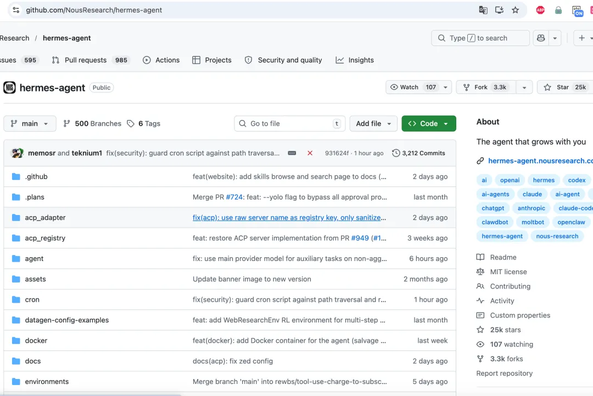Expand the commit message ellipsis
Image resolution: width=593 pixels, height=396 pixels.
[292, 153]
